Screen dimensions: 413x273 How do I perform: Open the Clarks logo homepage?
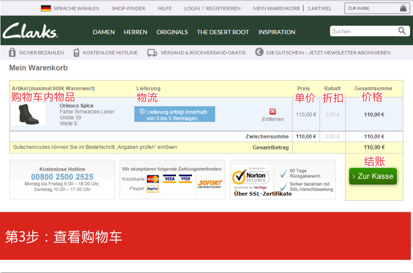[x=31, y=31]
